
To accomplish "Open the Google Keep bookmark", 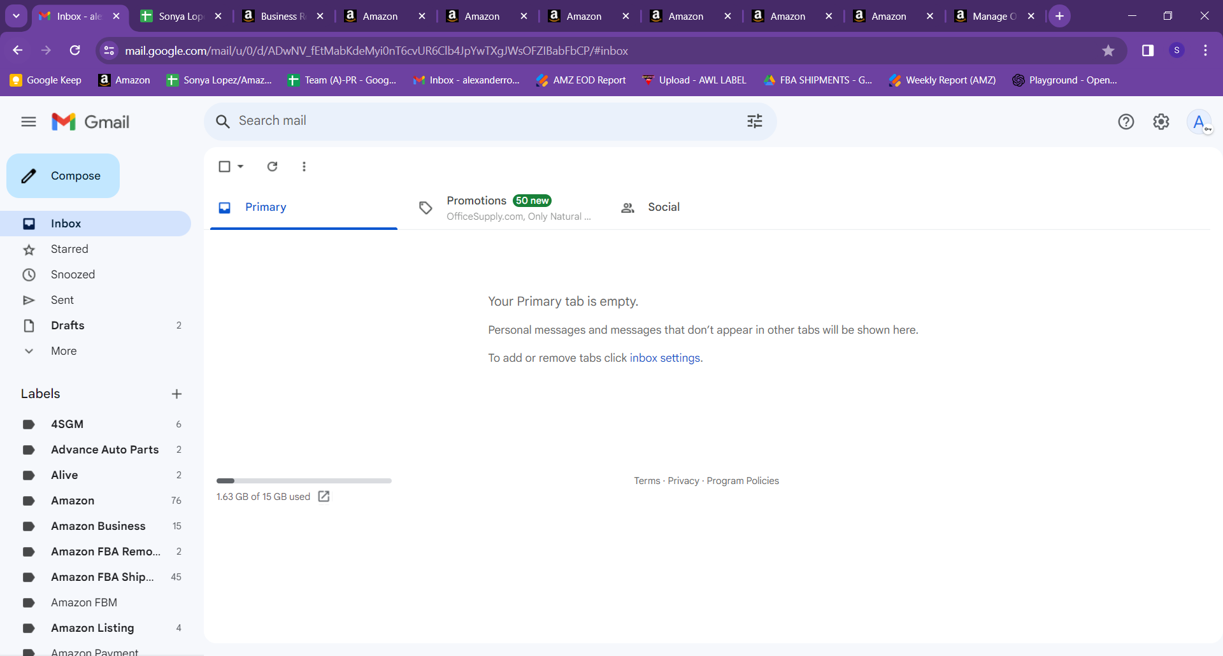I will (46, 80).
